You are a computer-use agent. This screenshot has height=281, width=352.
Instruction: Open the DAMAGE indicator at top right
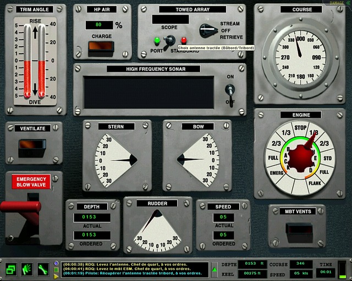tap(338, 3)
